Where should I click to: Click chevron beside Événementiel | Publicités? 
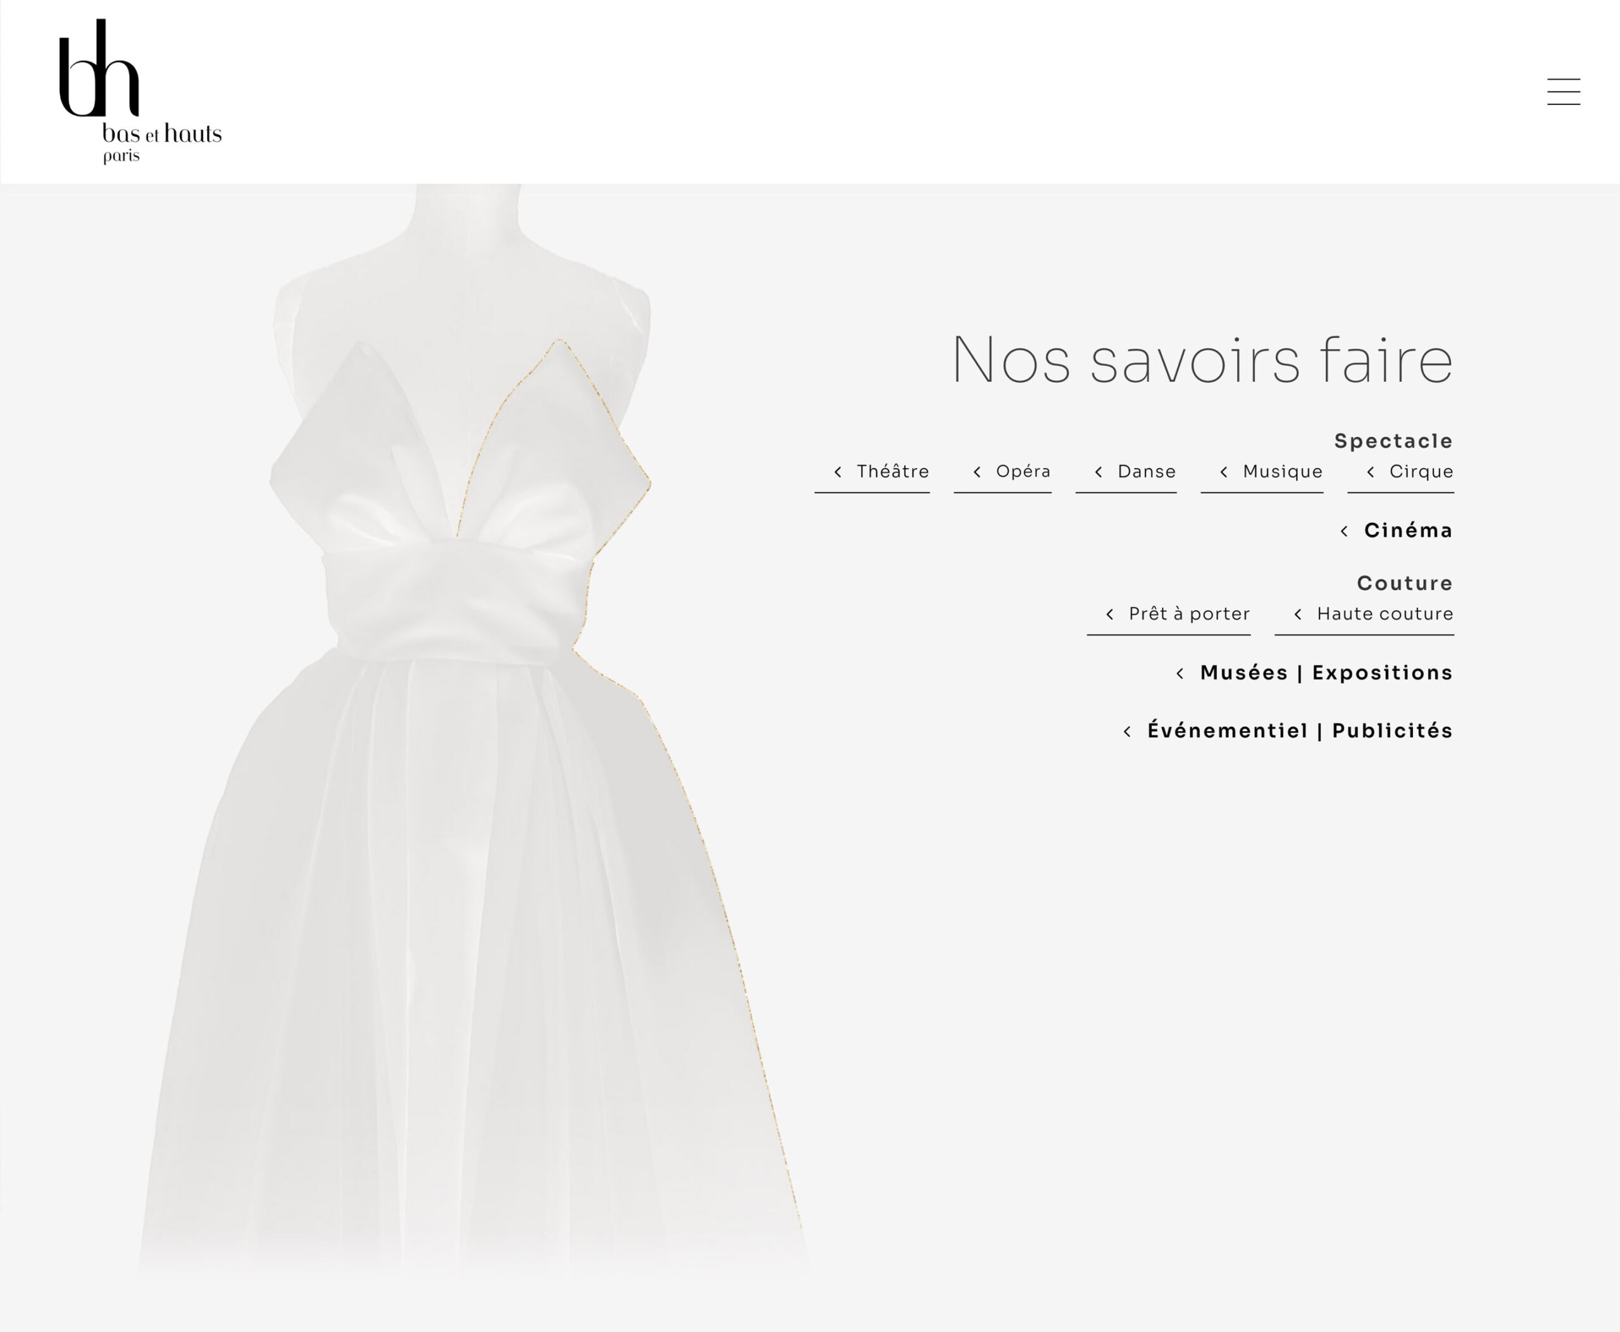(1127, 731)
